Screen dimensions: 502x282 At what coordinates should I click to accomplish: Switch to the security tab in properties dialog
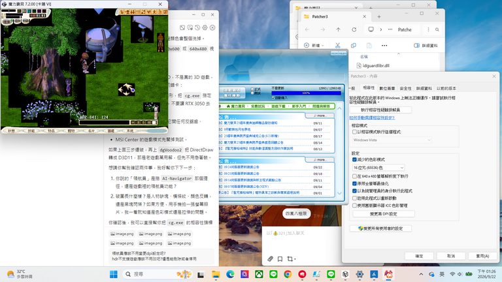click(405, 88)
